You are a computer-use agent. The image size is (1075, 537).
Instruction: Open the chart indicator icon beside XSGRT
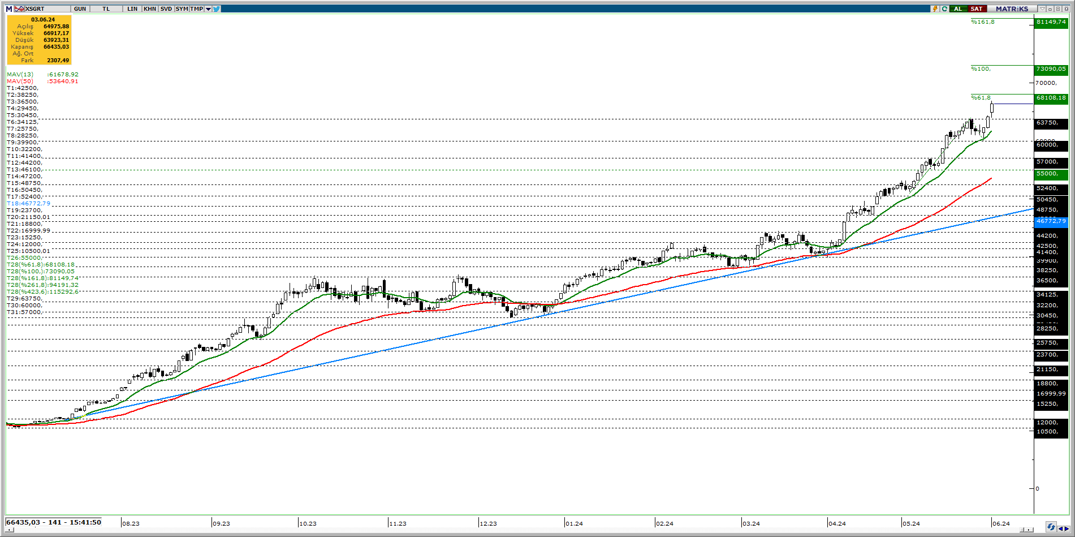tap(19, 8)
